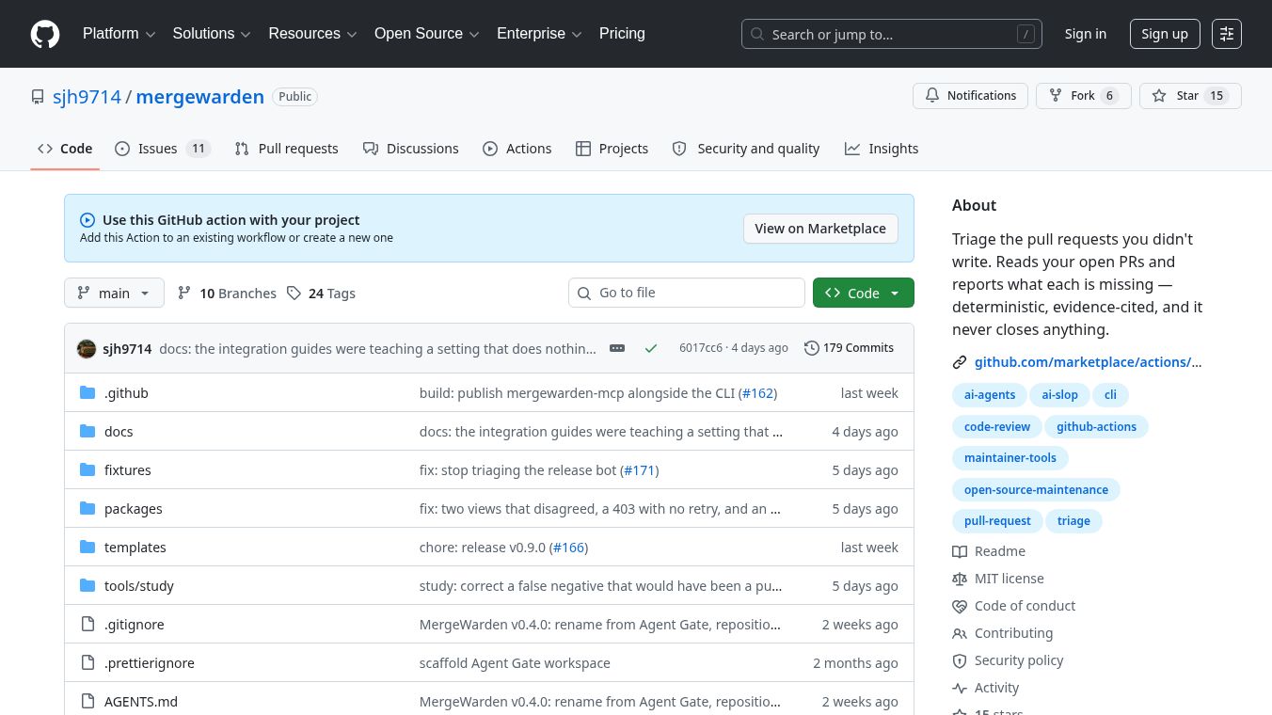Click the repository icon beside sjh9714
Image resolution: width=1272 pixels, height=715 pixels.
click(38, 97)
